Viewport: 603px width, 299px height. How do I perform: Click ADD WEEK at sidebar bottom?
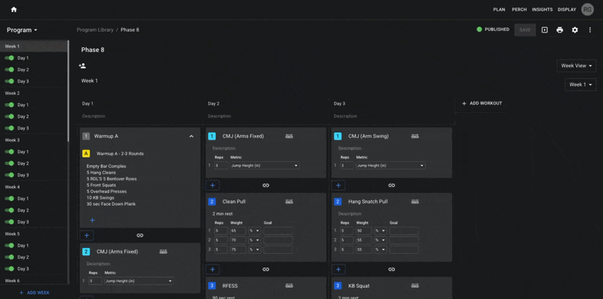tap(35, 292)
